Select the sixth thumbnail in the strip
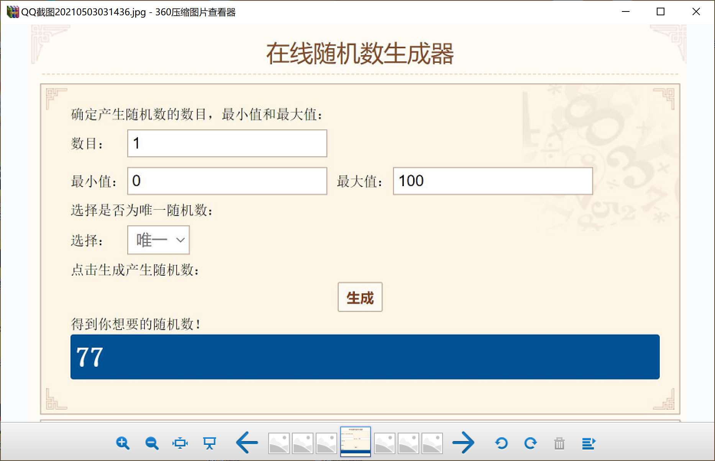 tap(408, 443)
